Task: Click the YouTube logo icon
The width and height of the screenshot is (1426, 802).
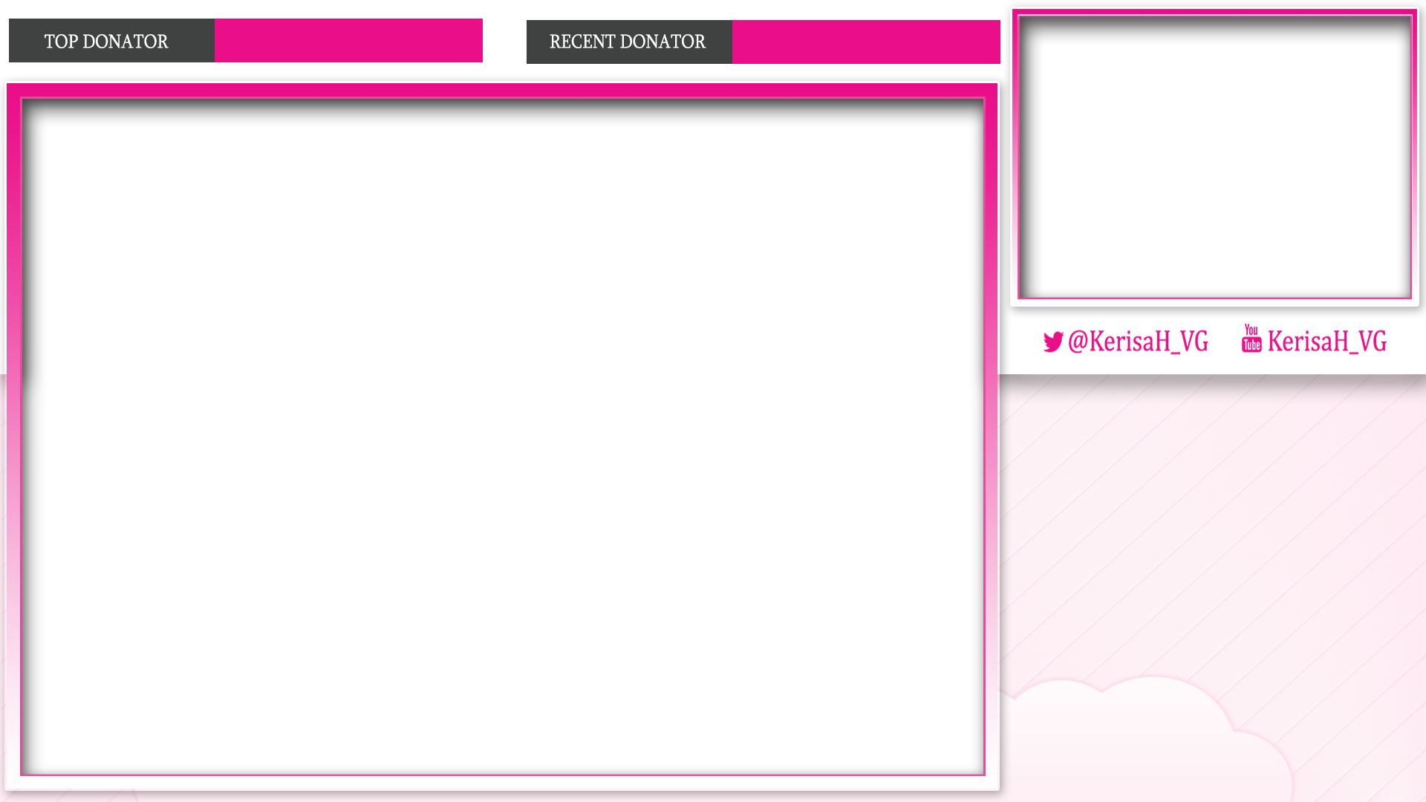Action: pos(1251,339)
